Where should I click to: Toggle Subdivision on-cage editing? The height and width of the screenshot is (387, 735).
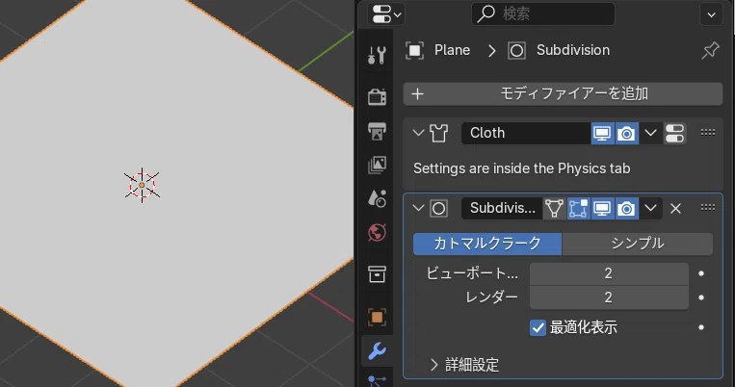point(555,209)
